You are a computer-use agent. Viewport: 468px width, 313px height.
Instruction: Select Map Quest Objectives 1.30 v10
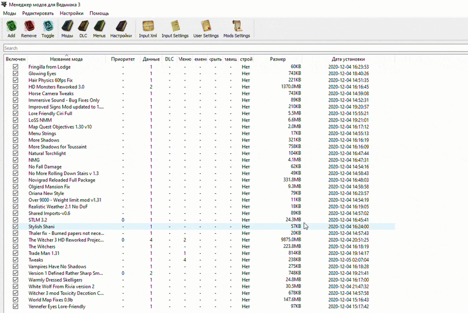click(x=60, y=127)
